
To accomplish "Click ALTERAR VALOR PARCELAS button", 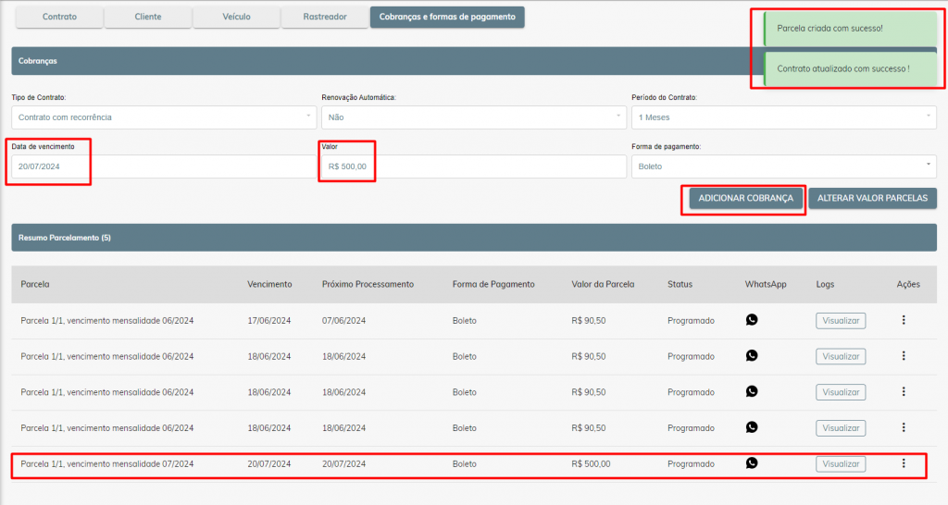I will tap(872, 198).
